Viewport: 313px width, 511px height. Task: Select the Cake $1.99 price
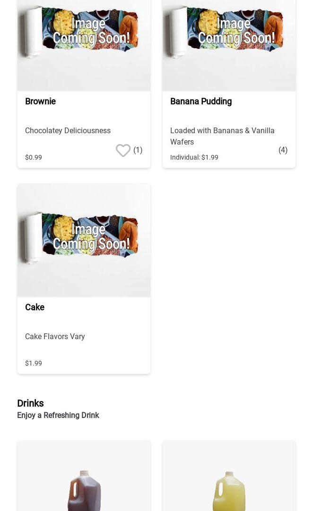point(34,363)
